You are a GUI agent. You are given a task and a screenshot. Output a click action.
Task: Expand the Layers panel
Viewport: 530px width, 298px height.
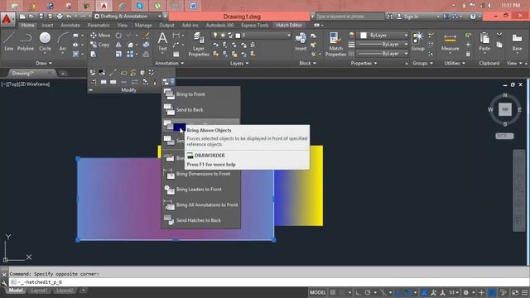click(x=239, y=63)
